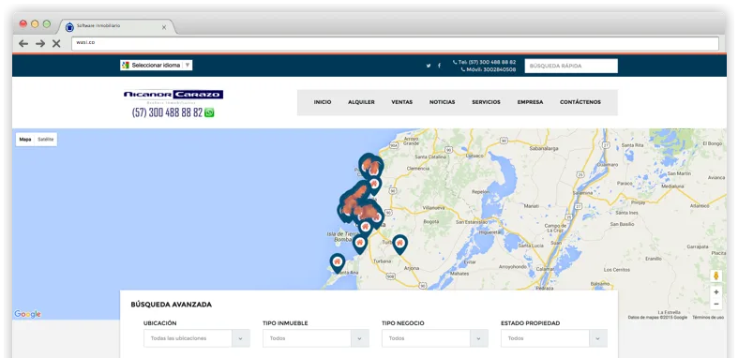Click the address bar showing wasi.co
The image size is (738, 358).
point(395,43)
